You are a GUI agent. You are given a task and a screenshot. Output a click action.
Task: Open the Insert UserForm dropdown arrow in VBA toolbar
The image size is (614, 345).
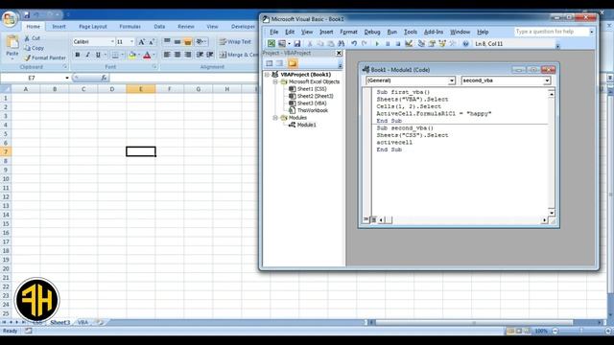(x=289, y=44)
